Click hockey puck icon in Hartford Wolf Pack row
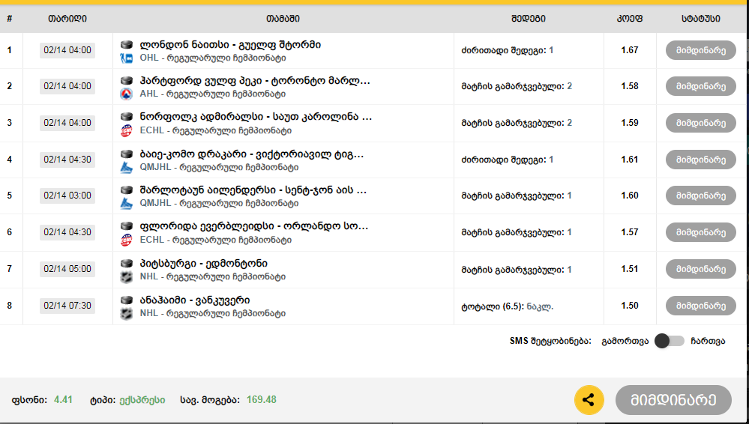Screen dimensions: 749x424 click(126, 81)
